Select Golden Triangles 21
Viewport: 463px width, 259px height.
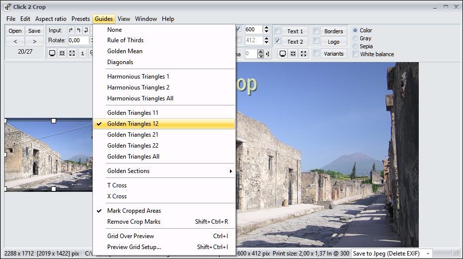coord(164,135)
